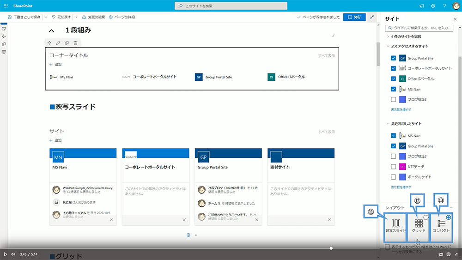Check the ポータルサイト site checkbox
The image size is (462, 260).
click(x=393, y=177)
